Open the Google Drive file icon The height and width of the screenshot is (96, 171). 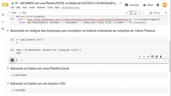point(13,3)
